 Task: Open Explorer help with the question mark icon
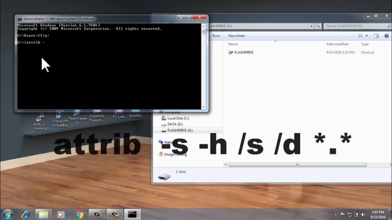[x=387, y=36]
